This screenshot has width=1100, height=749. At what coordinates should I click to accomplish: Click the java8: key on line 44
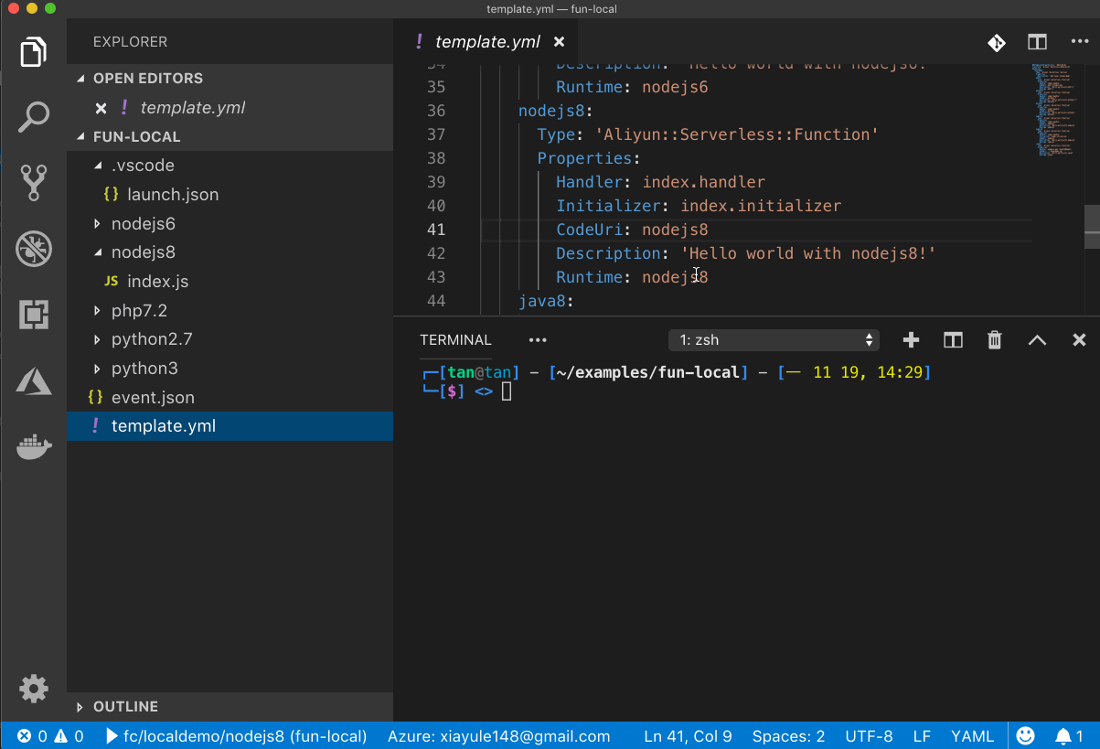click(x=546, y=301)
